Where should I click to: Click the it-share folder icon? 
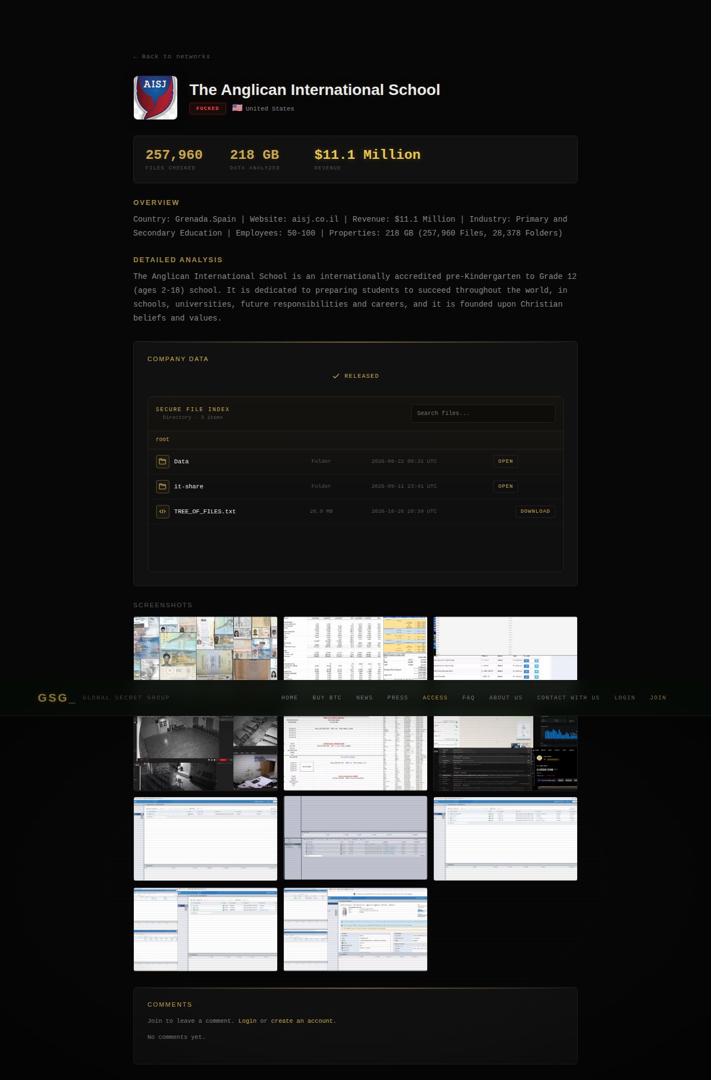coord(163,487)
